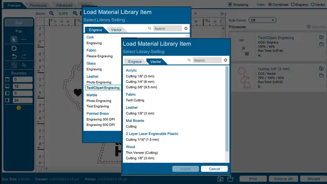
Task: Click the material list vertical scrollbar
Action: click(227, 109)
